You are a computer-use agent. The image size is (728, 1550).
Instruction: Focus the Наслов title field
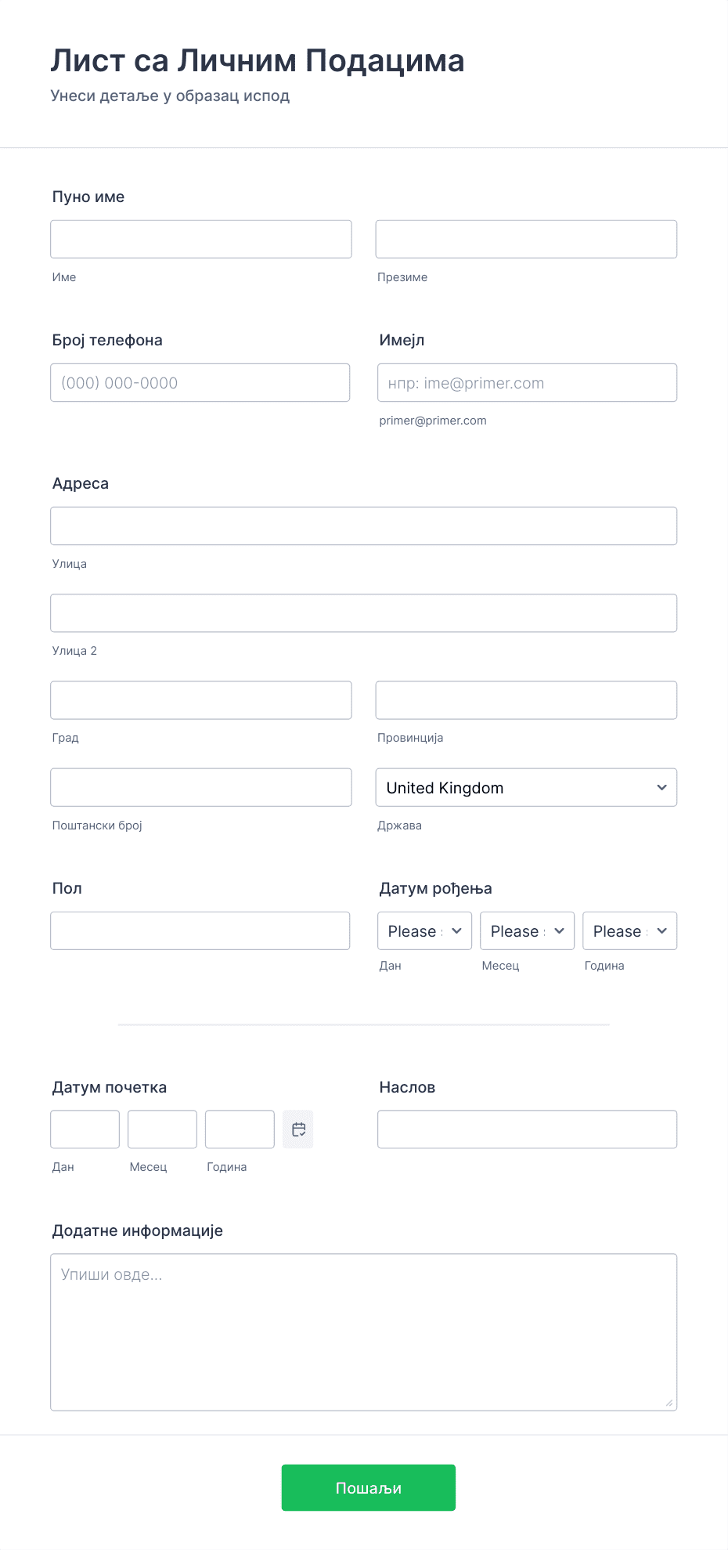pos(527,1129)
